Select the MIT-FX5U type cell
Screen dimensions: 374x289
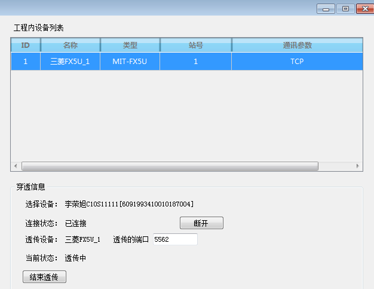130,62
